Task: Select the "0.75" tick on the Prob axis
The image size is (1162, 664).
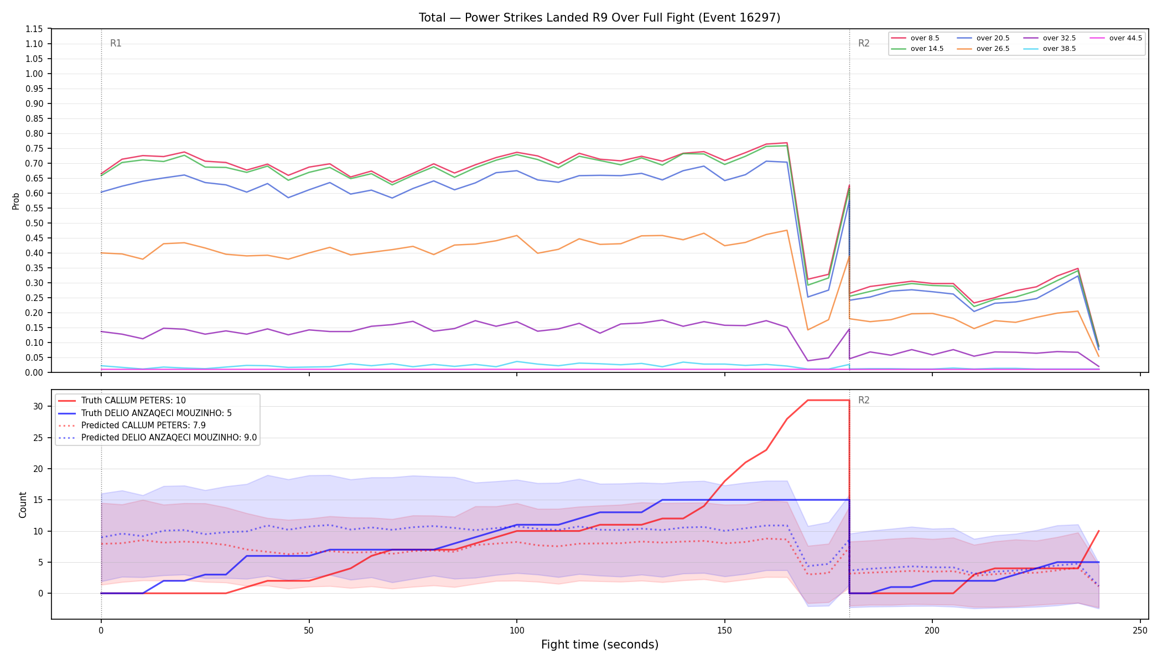Action: tap(34, 148)
